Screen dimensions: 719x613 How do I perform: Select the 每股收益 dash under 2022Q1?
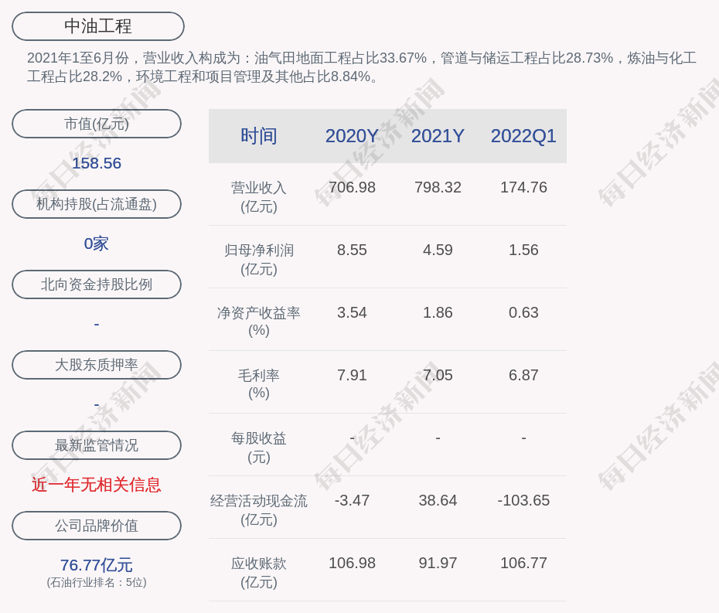tap(523, 438)
